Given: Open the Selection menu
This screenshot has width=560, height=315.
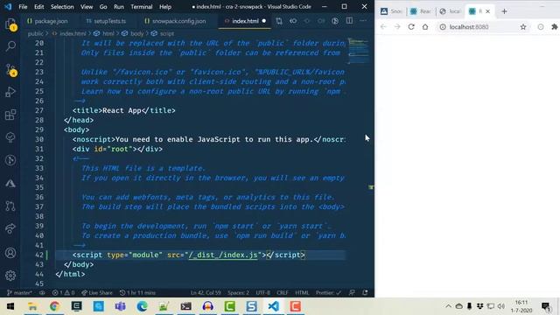Looking at the screenshot, I should 62,7.
